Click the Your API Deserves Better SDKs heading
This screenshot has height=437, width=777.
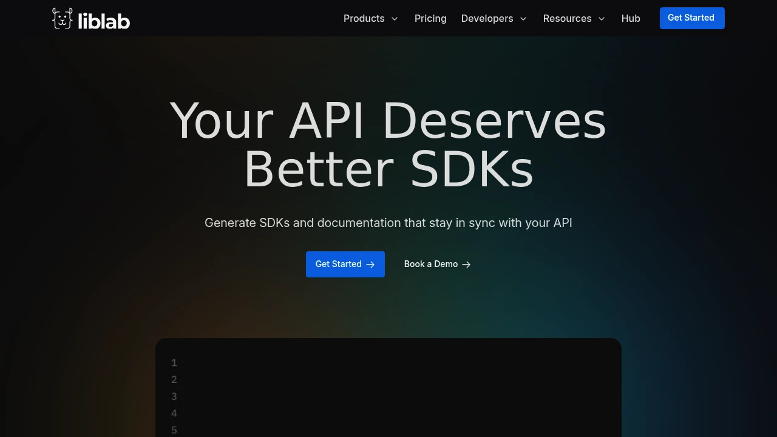click(388, 144)
